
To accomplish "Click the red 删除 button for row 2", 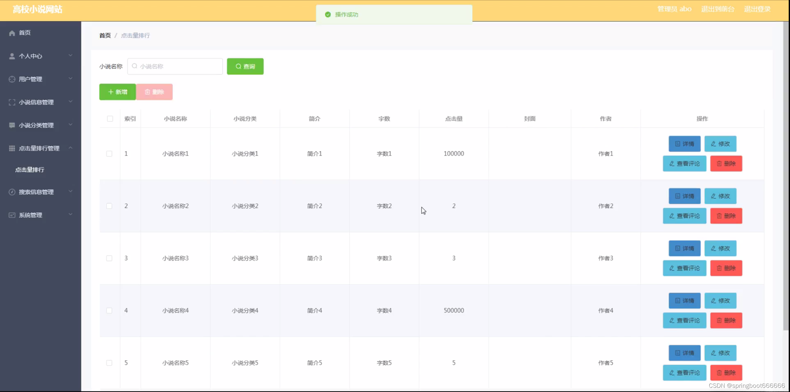I will 726,216.
